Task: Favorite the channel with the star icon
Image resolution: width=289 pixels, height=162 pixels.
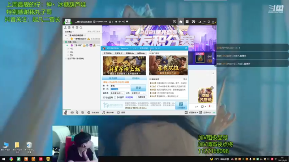Action: (x=116, y=22)
